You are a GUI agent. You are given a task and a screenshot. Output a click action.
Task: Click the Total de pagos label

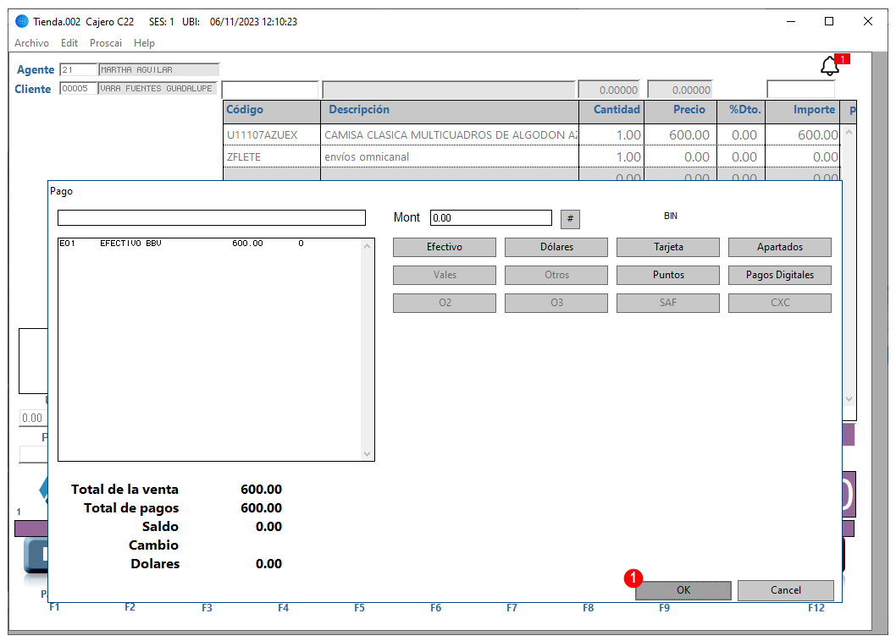pos(131,508)
